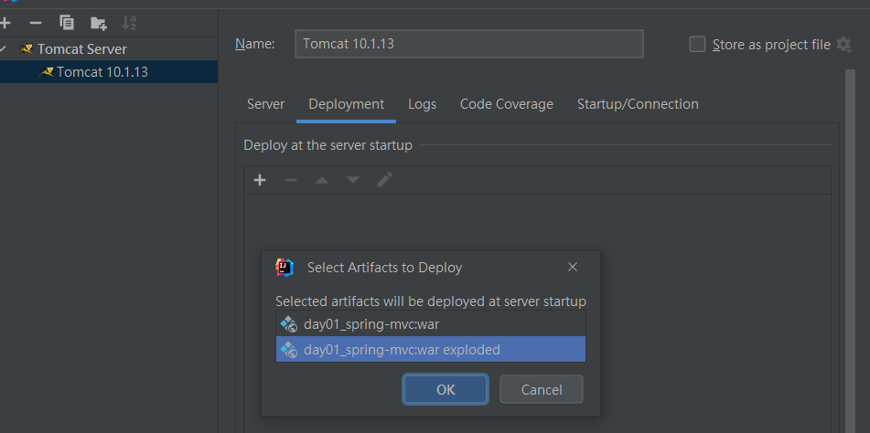870x433 pixels.
Task: Open the Logs tab
Action: 423,104
